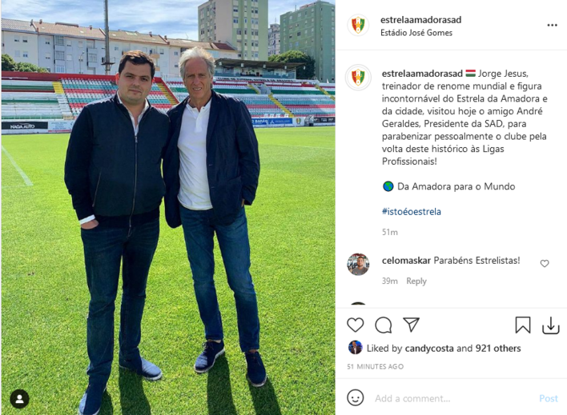
Task: Save the post with the bookmark icon
Action: [522, 325]
